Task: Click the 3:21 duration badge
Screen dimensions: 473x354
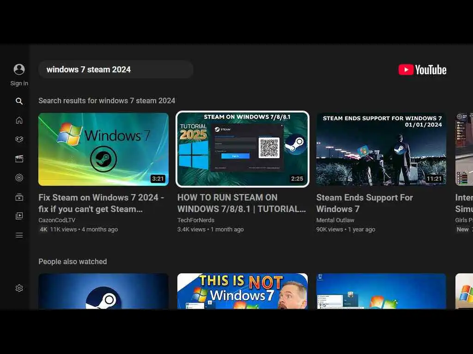Action: click(158, 178)
